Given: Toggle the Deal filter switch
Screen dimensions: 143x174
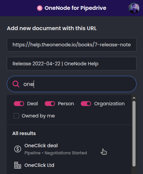Looking at the screenshot, I should (x=19, y=104).
